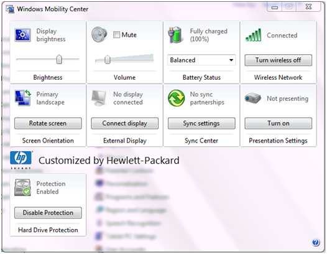
Task: Click the display brightness sun icon
Action: point(23,35)
